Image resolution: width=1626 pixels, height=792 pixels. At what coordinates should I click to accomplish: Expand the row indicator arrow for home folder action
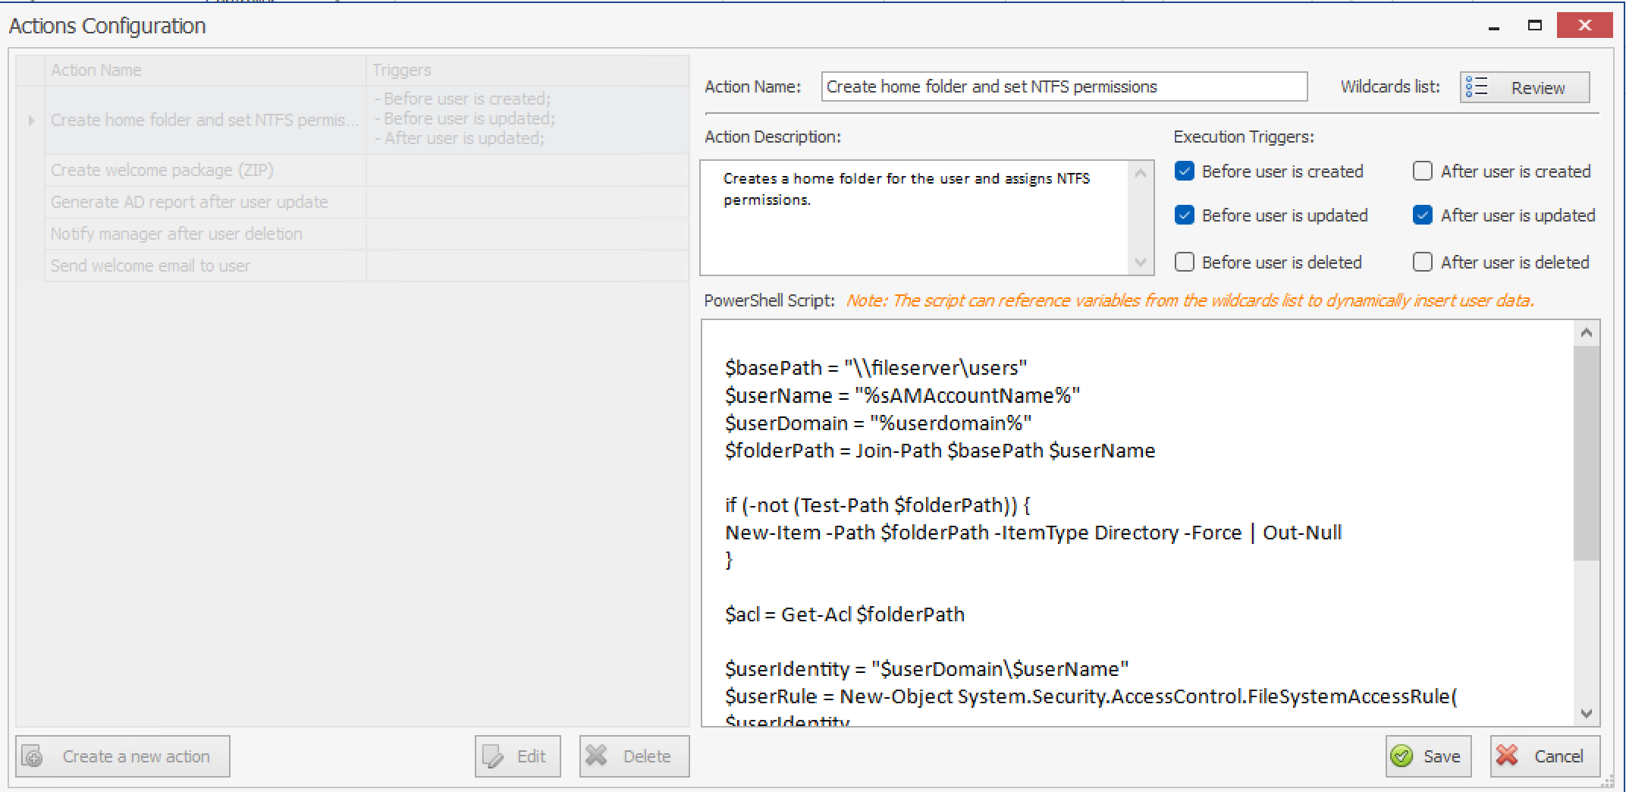pos(31,121)
